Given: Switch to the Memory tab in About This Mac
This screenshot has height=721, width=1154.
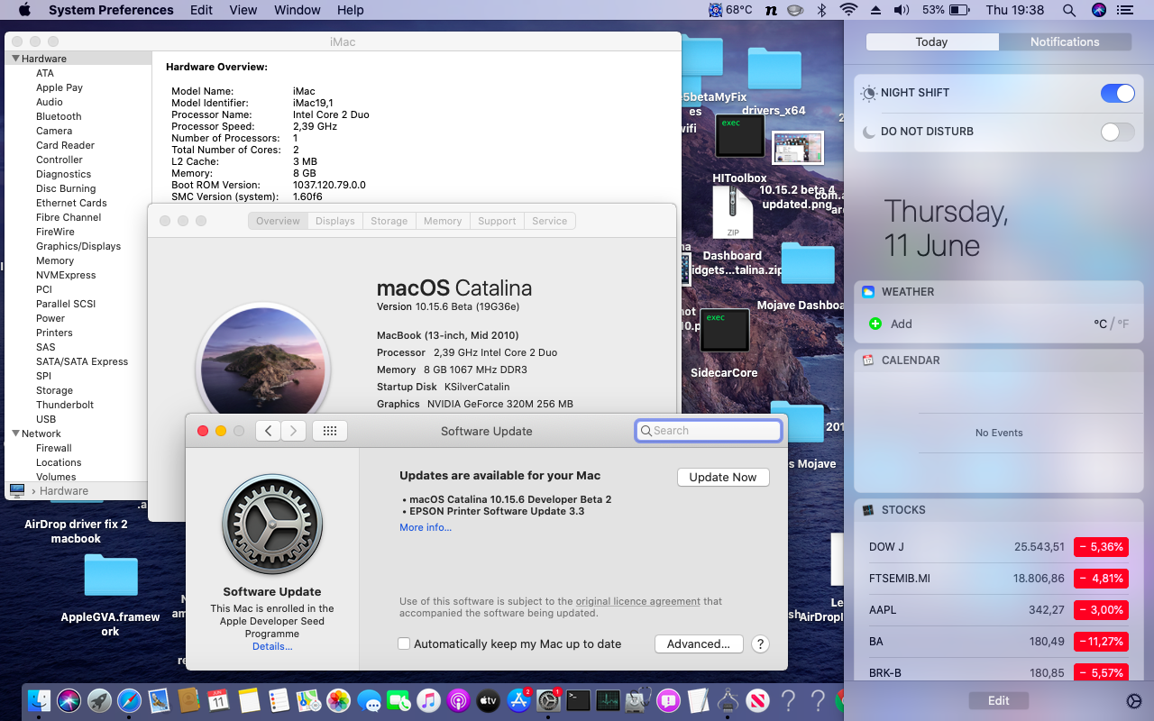Looking at the screenshot, I should pos(443,221).
